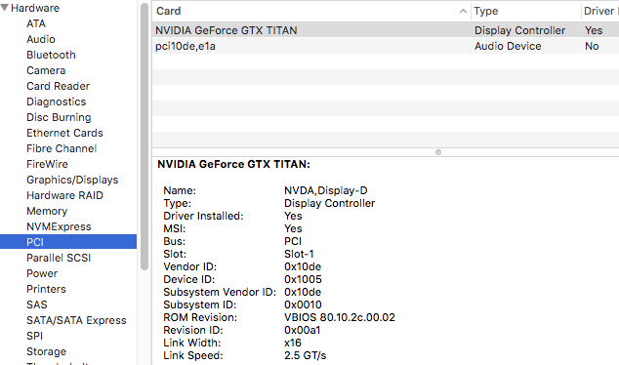Sort the table by Type column
This screenshot has width=619, height=365.
pyautogui.click(x=526, y=11)
